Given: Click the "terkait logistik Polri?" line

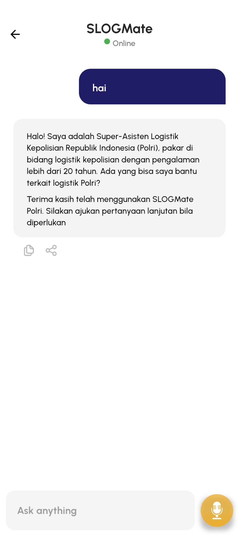Looking at the screenshot, I should (x=63, y=183).
